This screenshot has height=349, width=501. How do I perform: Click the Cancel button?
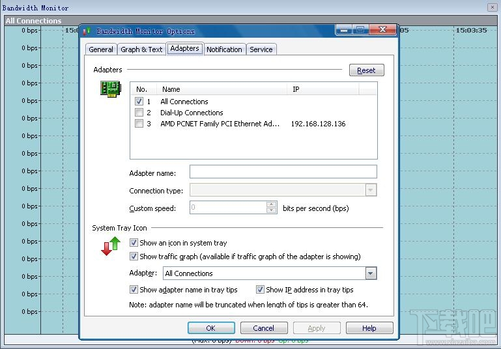(264, 328)
